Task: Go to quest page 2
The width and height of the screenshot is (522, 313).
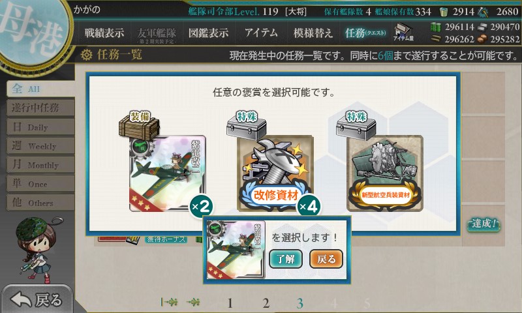Action: pos(266,303)
